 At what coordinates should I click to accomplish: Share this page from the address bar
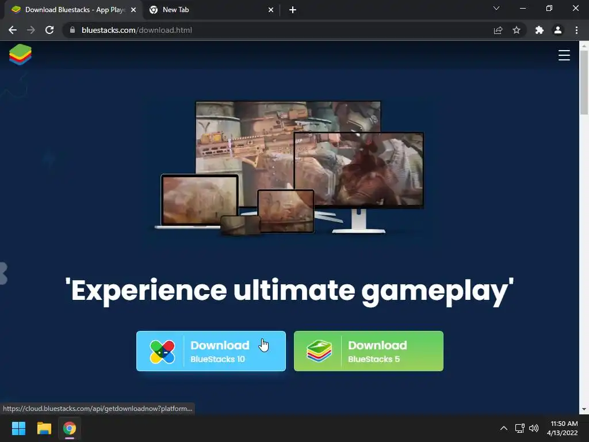click(498, 30)
